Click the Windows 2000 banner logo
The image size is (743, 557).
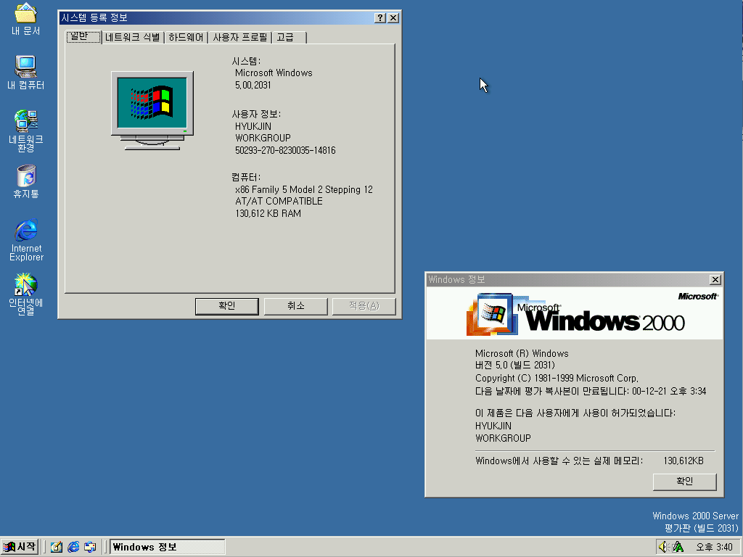[575, 313]
